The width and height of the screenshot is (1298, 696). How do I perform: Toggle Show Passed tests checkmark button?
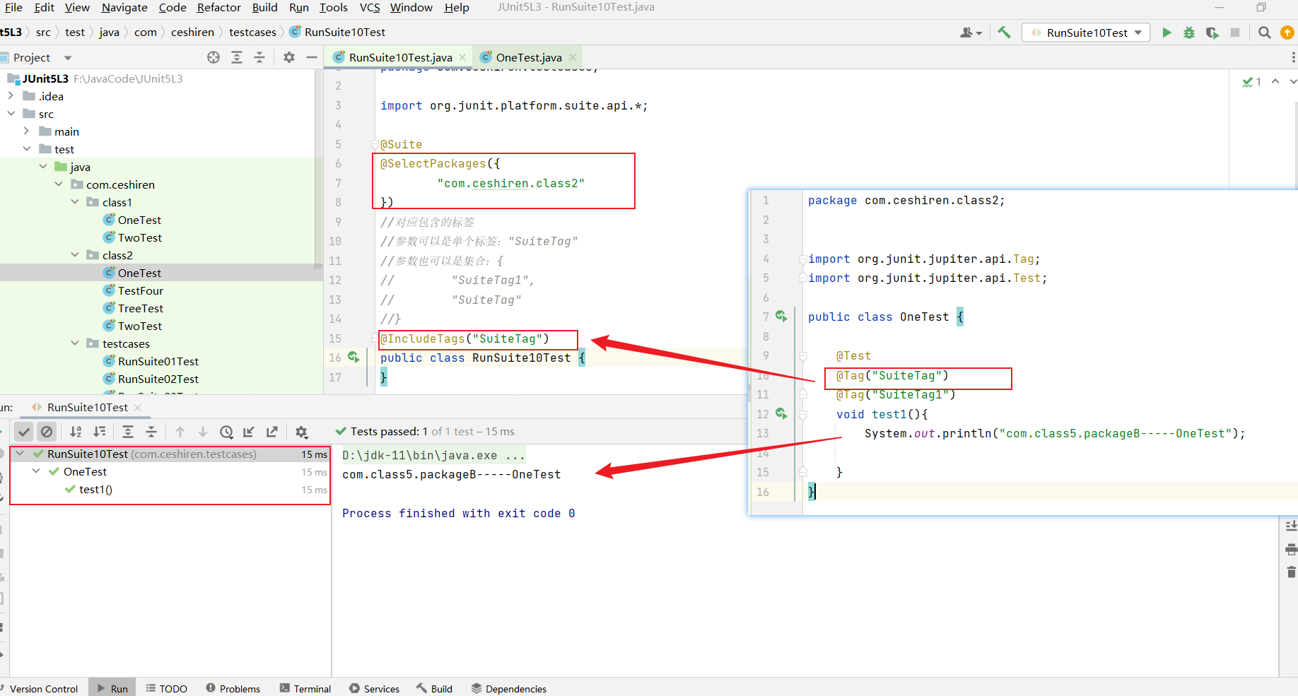tap(24, 432)
